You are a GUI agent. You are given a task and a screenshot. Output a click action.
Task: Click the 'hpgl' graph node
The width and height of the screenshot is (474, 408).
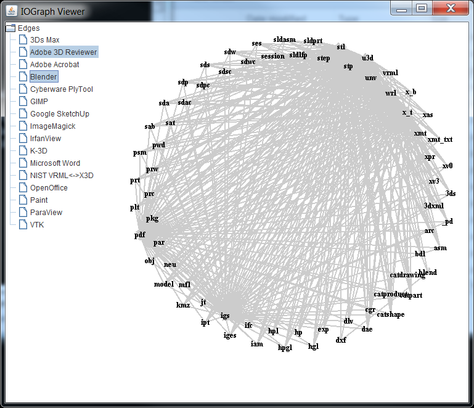(x=285, y=348)
